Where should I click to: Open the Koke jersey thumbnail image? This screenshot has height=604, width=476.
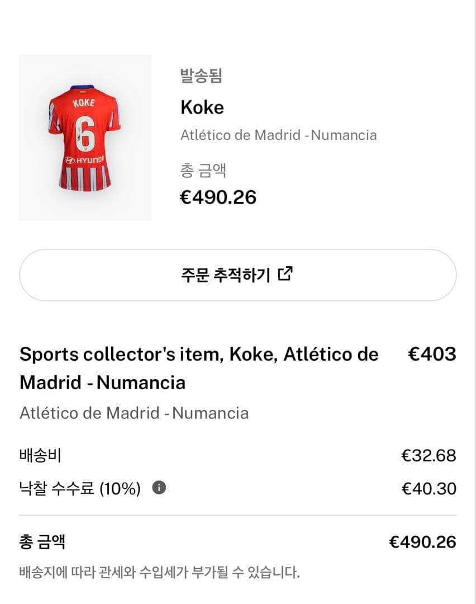[85, 138]
